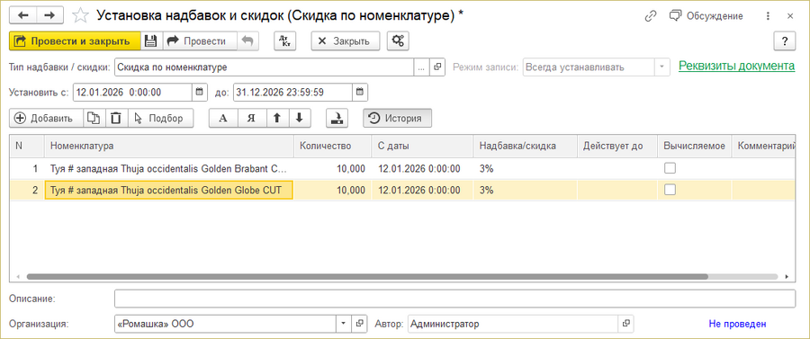
Task: Move the row up with up arrow
Action: coord(277,118)
